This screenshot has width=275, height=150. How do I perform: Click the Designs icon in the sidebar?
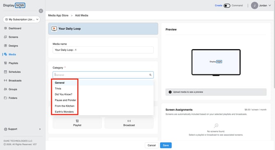(5, 45)
